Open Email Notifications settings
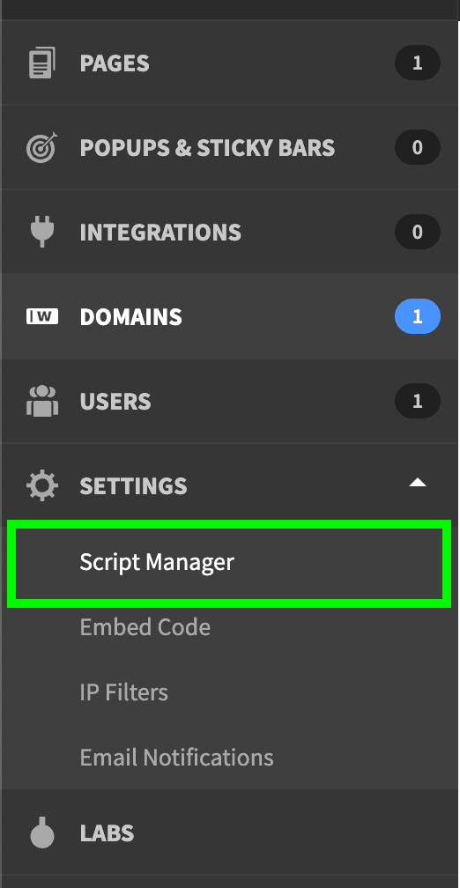The image size is (460, 888). (177, 758)
